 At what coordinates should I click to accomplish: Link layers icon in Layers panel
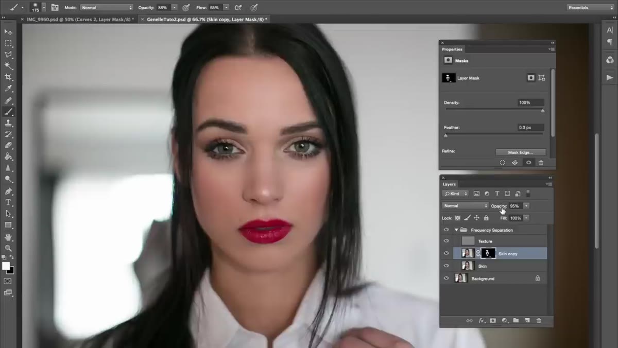point(469,320)
